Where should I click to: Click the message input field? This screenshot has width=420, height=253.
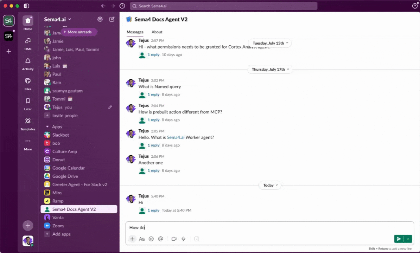click(x=270, y=228)
